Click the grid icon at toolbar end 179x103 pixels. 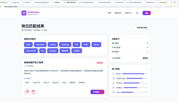coord(177,7)
